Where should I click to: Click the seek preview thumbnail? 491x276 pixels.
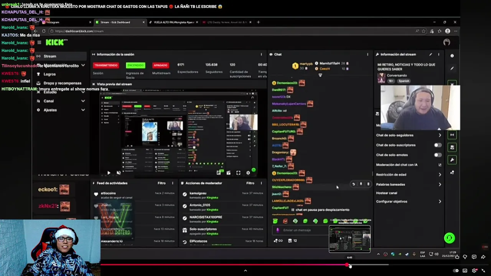(349, 239)
